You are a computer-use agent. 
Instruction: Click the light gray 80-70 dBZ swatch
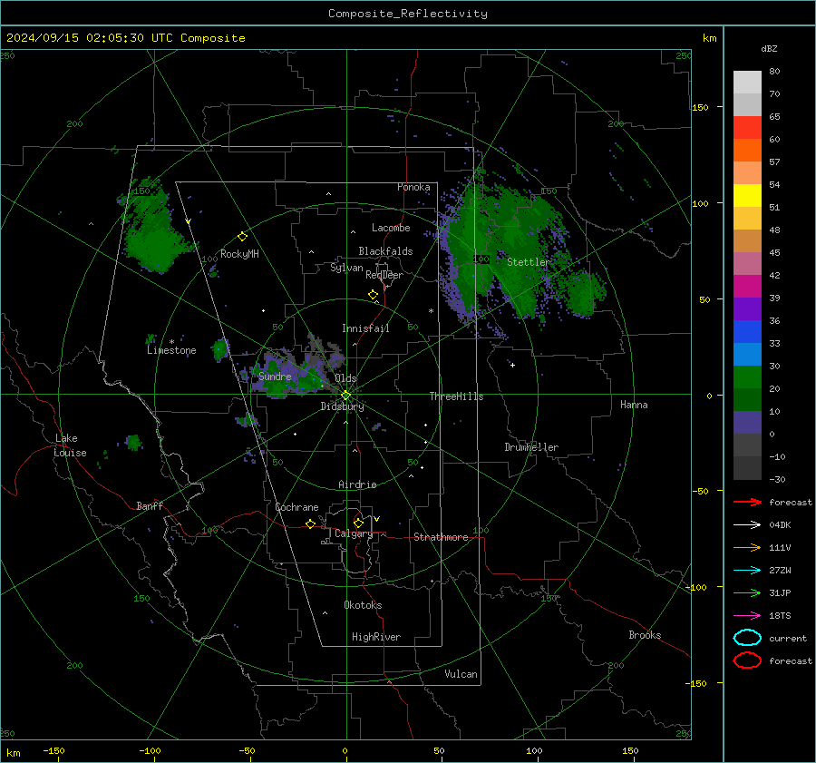coord(747,83)
